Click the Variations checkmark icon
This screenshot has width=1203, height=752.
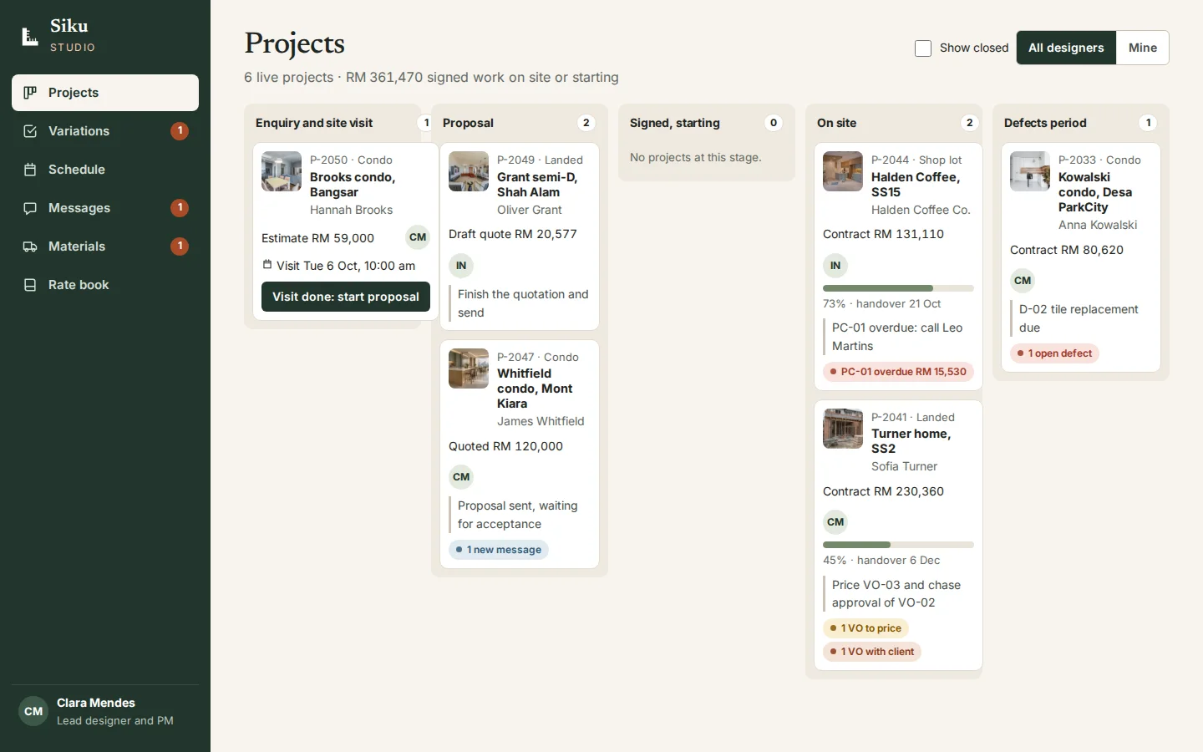tap(30, 131)
